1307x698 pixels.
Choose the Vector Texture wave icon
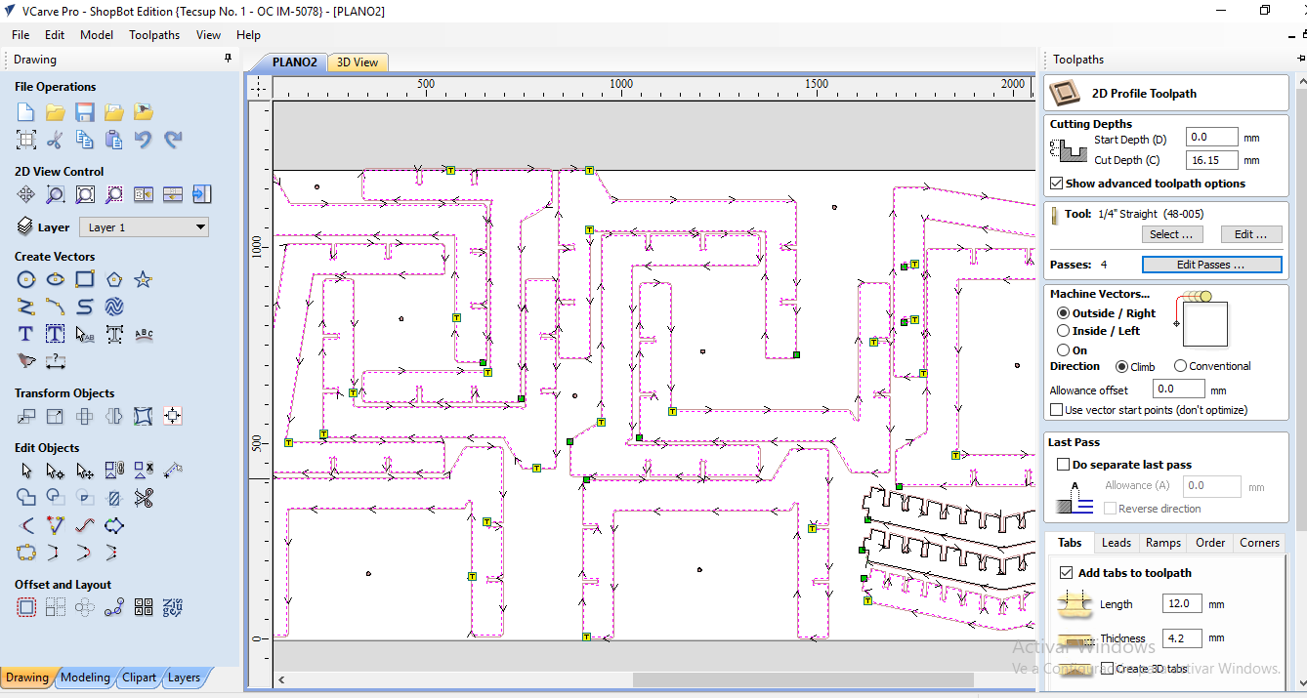[x=114, y=308]
